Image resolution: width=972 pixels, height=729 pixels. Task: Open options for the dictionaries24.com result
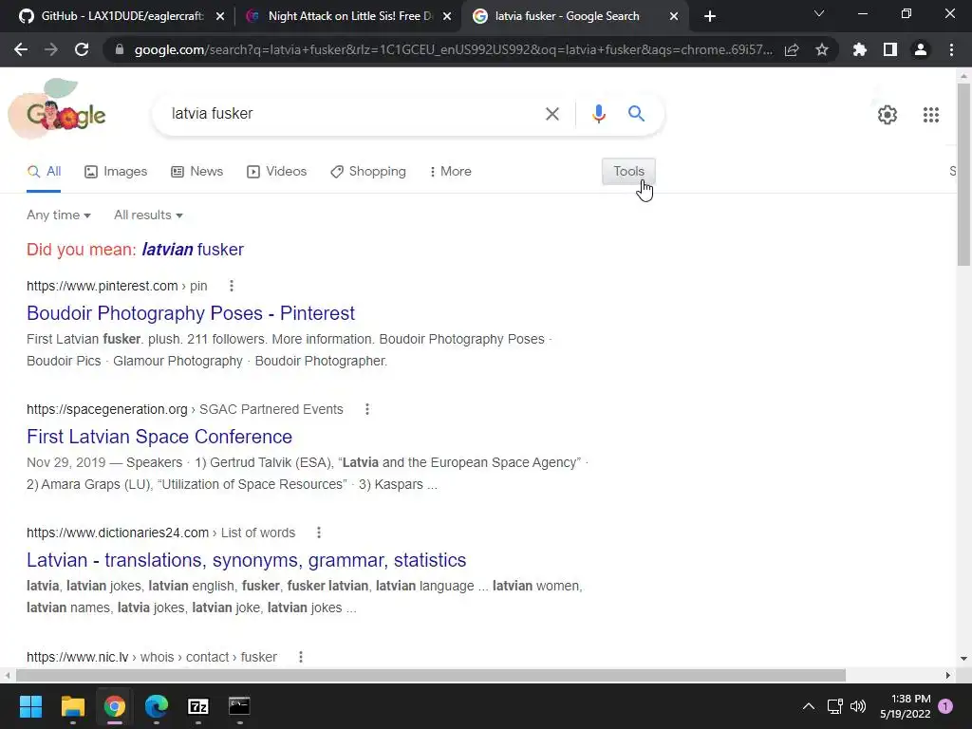(x=319, y=533)
